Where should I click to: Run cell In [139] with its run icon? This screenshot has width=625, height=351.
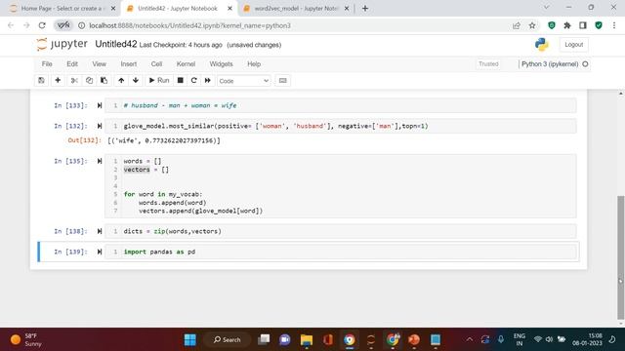coord(100,252)
